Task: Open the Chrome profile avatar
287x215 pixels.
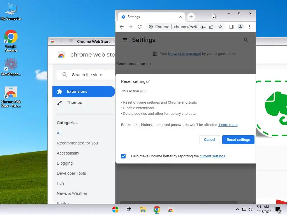Action: pyautogui.click(x=240, y=27)
